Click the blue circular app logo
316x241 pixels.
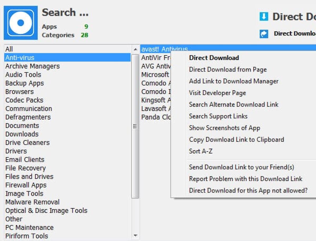[x=21, y=22]
